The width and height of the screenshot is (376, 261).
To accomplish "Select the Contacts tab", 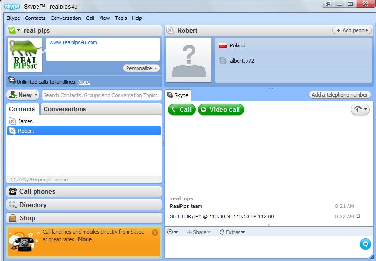I will coord(22,109).
